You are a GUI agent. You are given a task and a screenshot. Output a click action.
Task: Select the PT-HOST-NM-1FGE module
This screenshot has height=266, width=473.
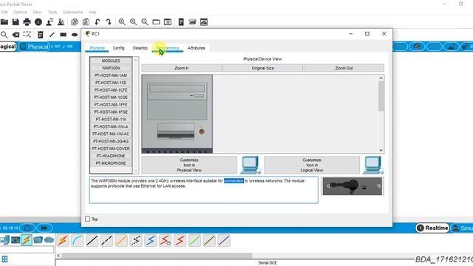point(111,112)
